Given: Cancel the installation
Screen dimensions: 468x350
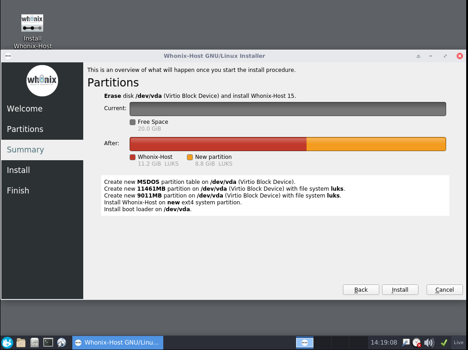Looking at the screenshot, I should coord(444,289).
